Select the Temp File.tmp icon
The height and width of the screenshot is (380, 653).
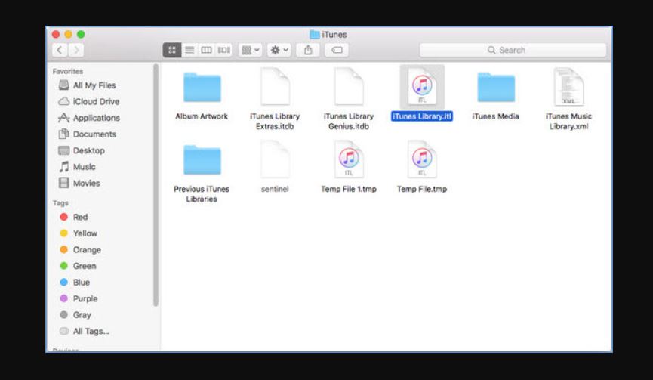(422, 159)
